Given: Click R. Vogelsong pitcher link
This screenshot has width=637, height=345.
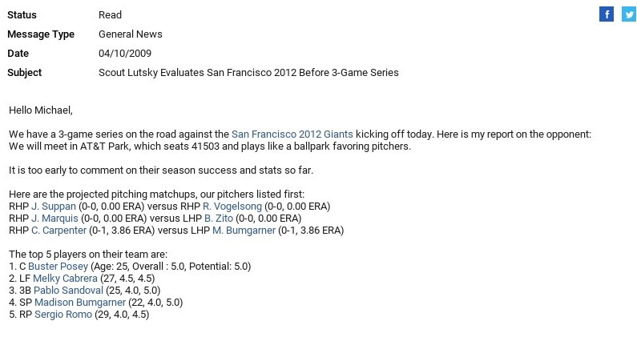Looking at the screenshot, I should (236, 206).
